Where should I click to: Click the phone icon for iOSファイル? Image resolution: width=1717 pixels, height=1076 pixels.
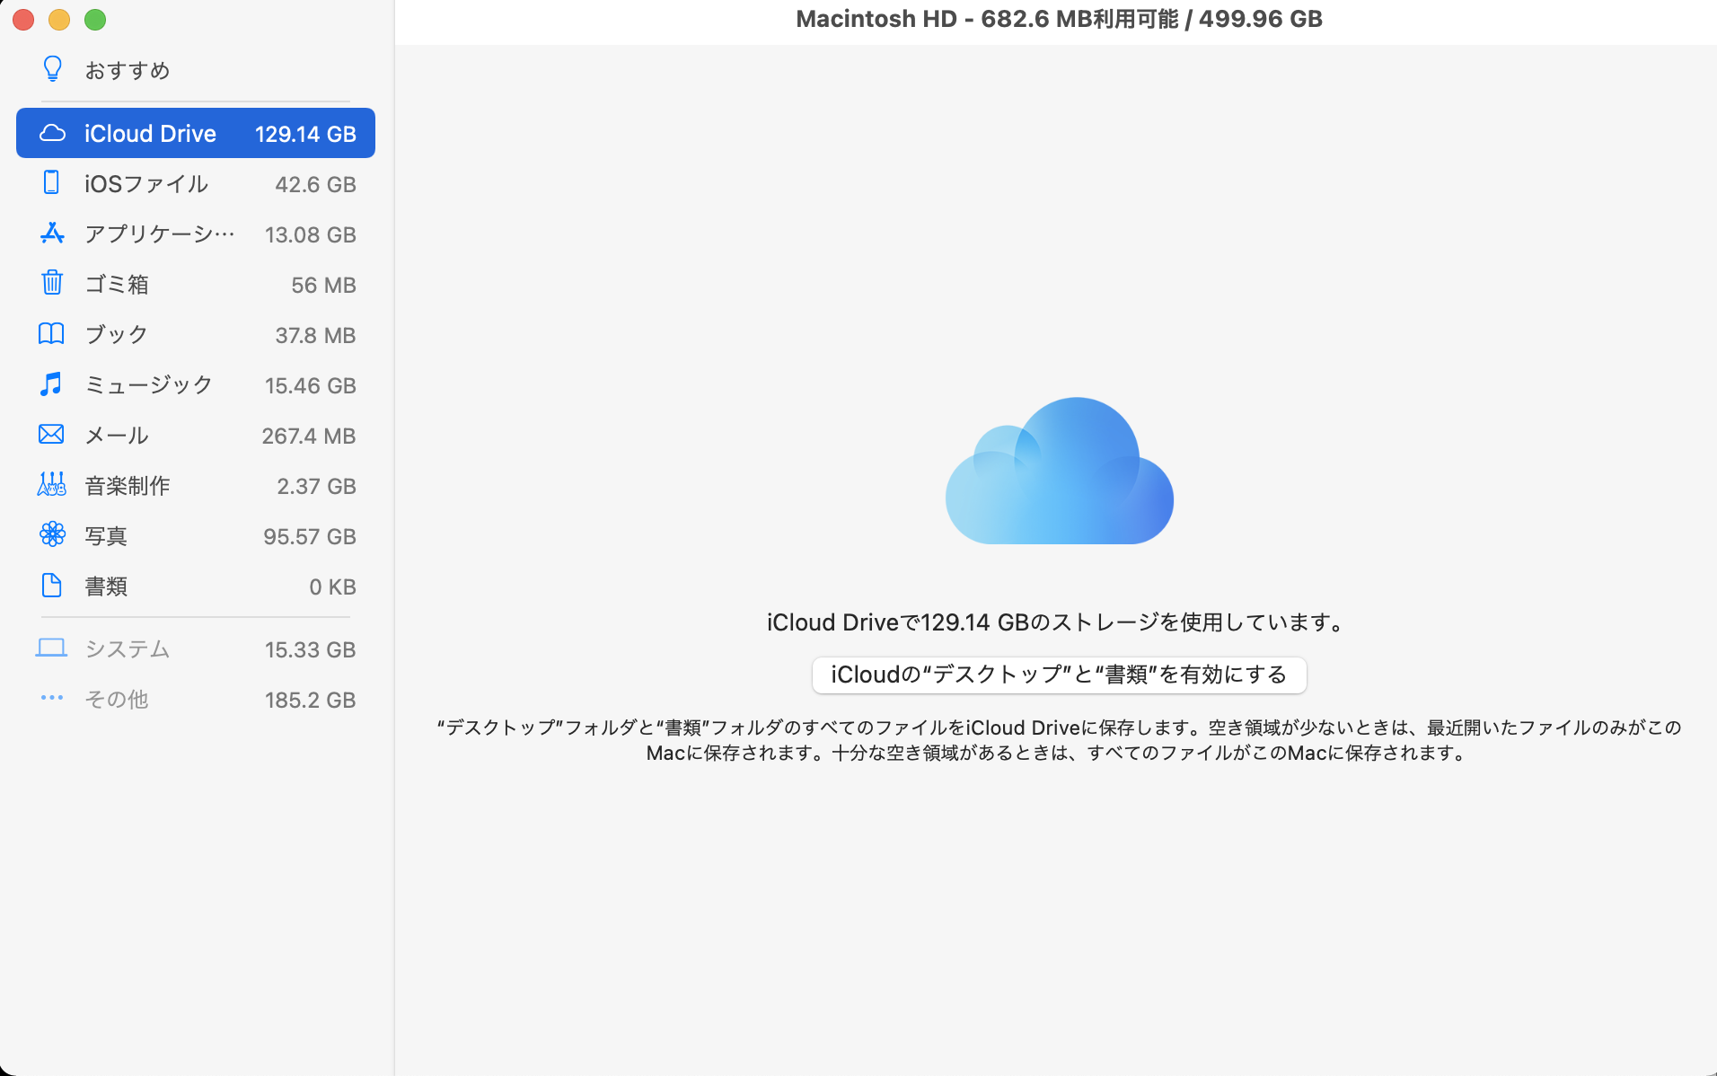[52, 183]
